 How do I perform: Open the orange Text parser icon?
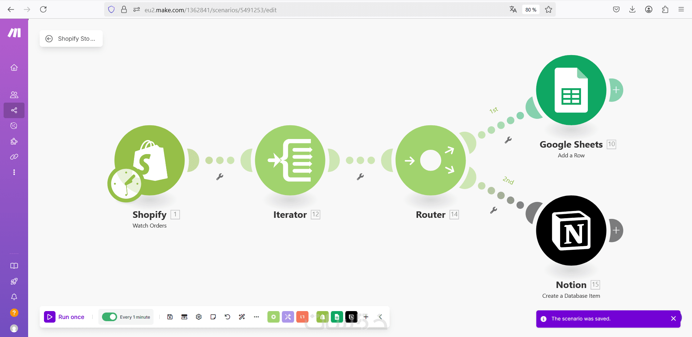[x=302, y=317]
